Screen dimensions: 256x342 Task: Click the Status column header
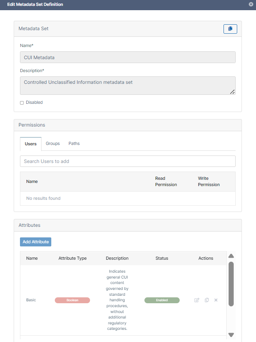(162, 258)
